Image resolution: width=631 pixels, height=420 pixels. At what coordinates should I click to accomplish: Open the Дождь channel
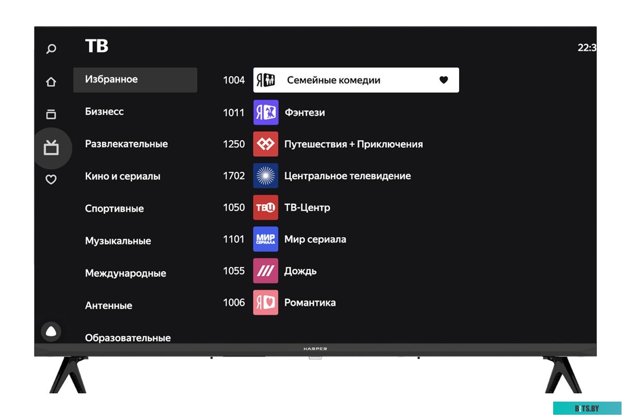coord(300,271)
